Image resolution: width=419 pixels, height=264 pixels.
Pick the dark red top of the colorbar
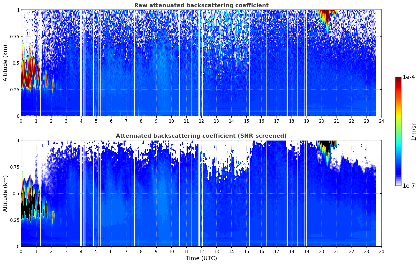[398, 79]
